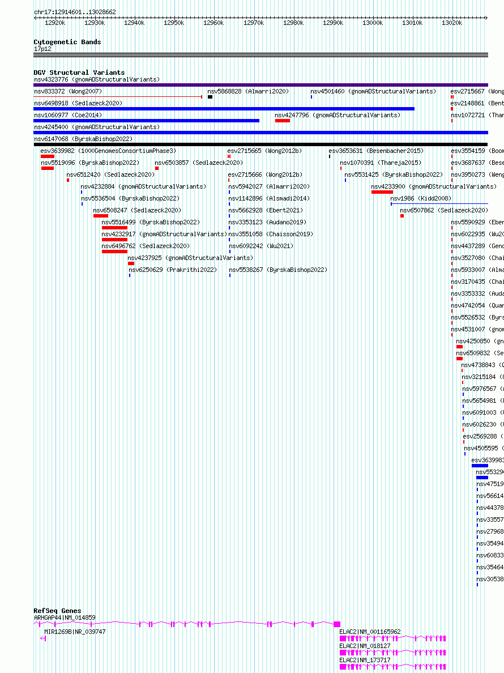Image resolution: width=504 pixels, height=673 pixels.
Task: Click ELAC2|NM_173717 transcript label
Action: pos(365,660)
